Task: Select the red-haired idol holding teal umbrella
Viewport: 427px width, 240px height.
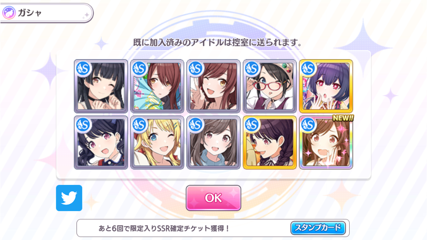Action: [157, 86]
